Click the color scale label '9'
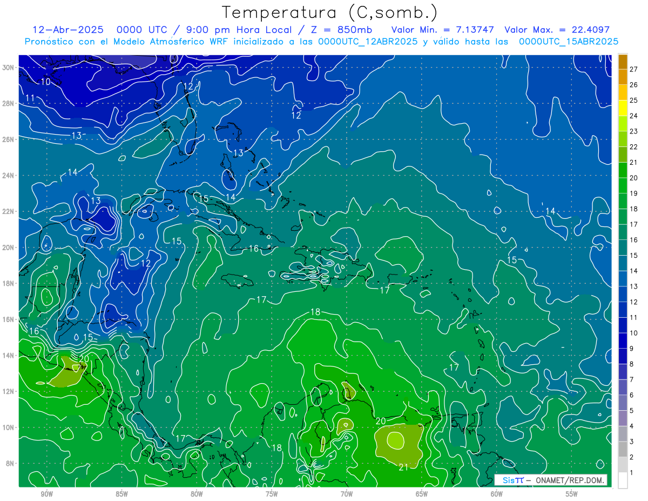648x501 pixels. point(632,348)
